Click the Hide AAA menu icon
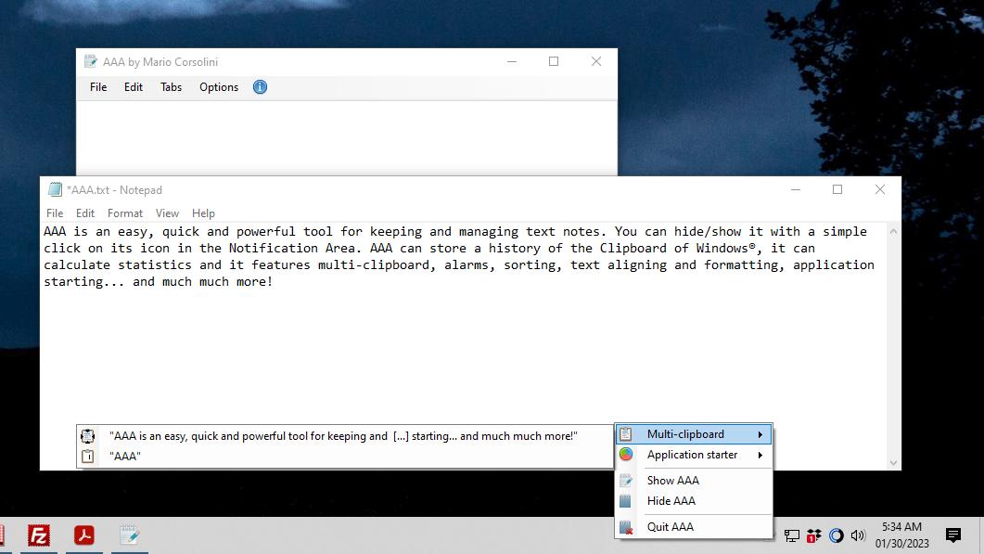 [x=625, y=500]
